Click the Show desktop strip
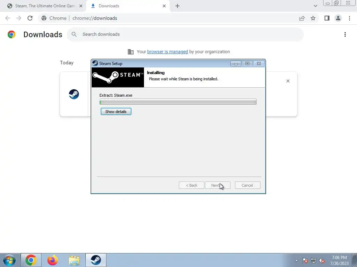 354,260
